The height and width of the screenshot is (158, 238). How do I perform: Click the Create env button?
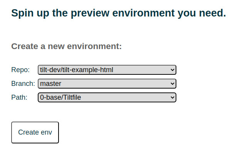click(x=35, y=132)
